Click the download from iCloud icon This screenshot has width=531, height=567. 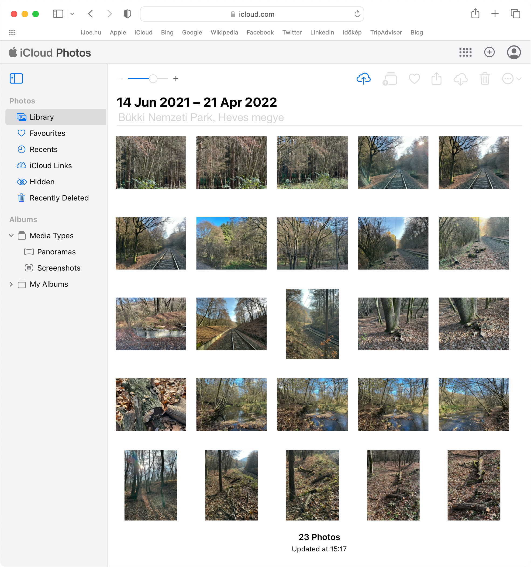click(461, 79)
